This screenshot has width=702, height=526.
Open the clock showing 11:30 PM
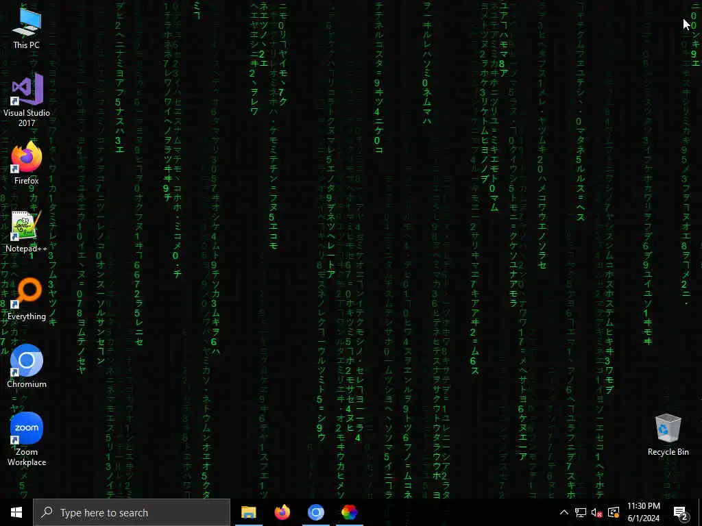coord(643,512)
